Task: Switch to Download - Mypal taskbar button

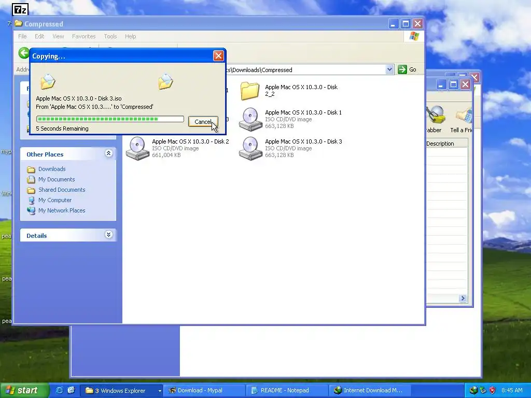Action: point(204,391)
